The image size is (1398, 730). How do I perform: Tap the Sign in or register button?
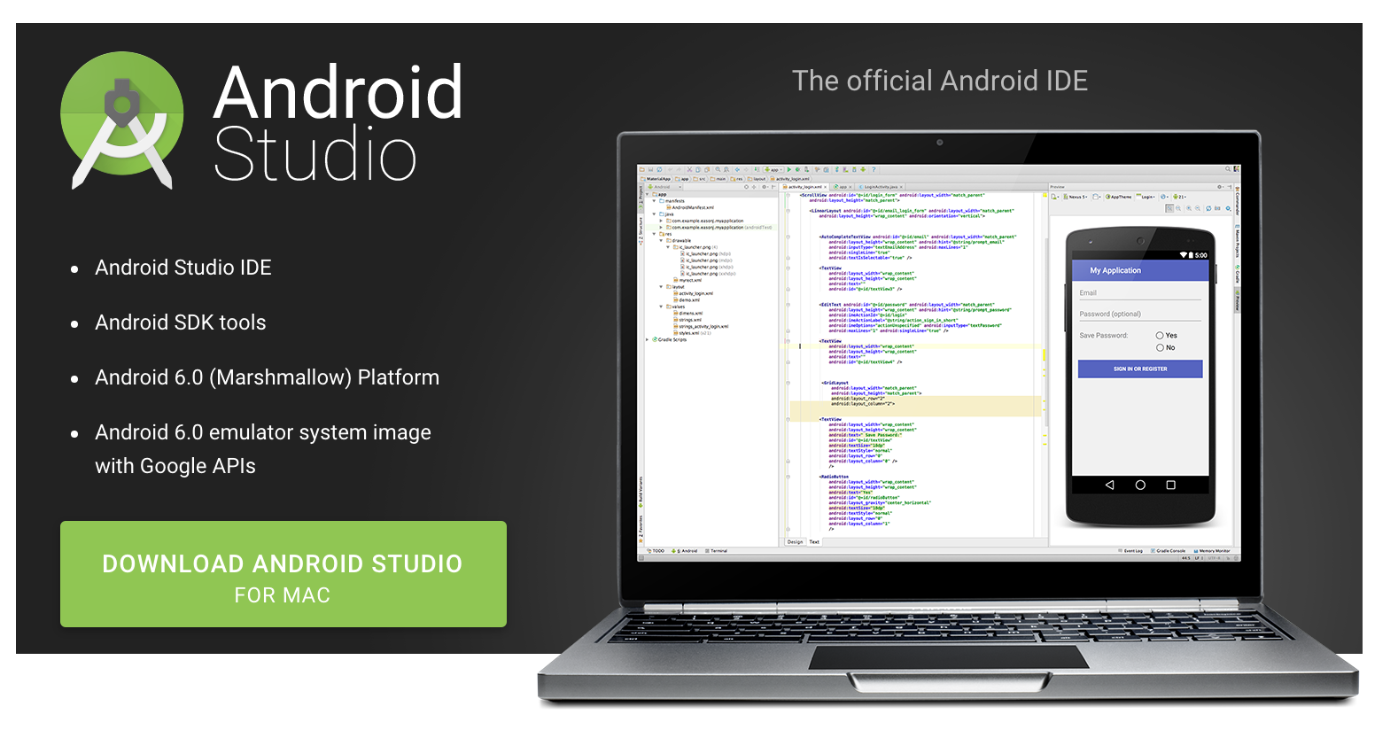1140,369
